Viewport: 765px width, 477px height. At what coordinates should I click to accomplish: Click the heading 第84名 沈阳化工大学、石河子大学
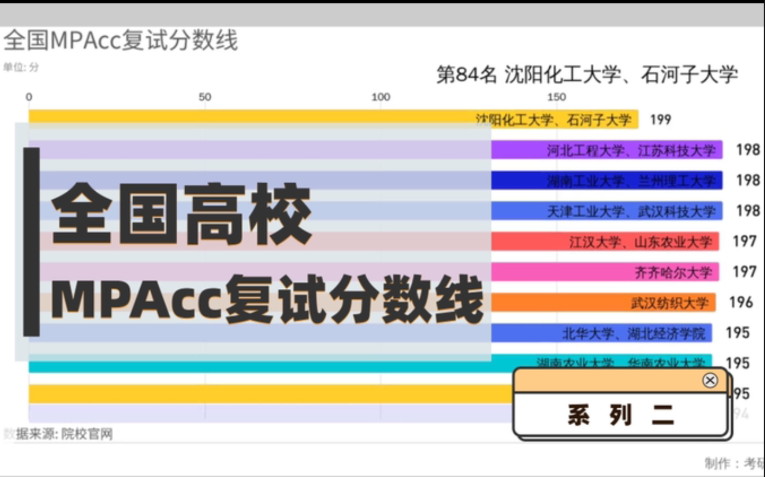(x=587, y=75)
